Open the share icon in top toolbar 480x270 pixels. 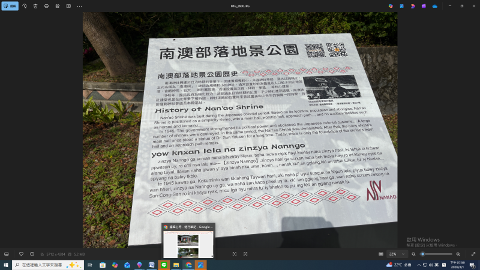(58, 6)
